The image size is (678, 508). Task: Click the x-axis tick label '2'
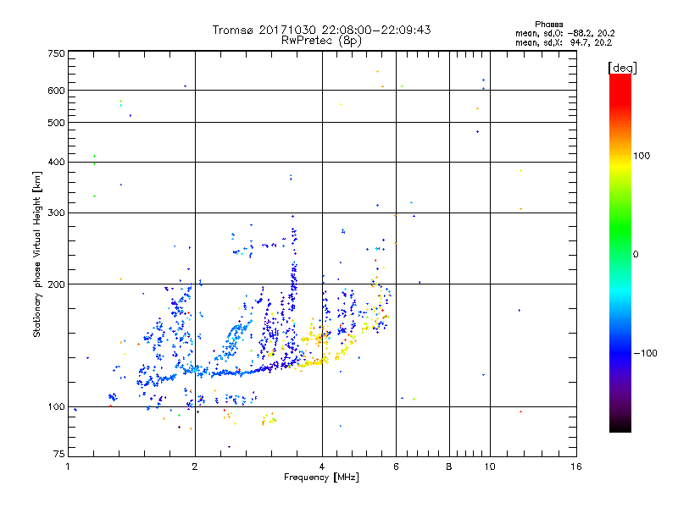pyautogui.click(x=195, y=467)
